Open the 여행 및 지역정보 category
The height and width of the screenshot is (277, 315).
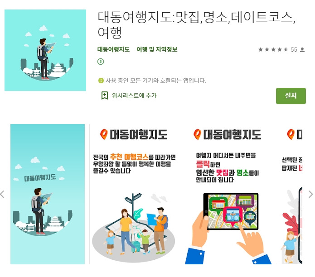(157, 49)
